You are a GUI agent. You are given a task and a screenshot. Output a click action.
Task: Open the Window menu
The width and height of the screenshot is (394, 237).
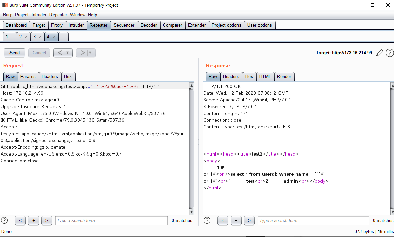pos(78,15)
